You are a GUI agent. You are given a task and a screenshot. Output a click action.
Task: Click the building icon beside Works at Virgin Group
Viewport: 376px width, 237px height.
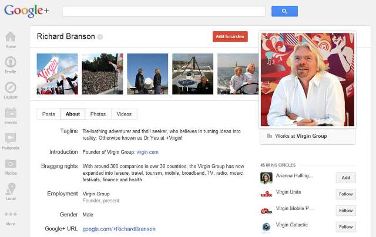(270, 136)
